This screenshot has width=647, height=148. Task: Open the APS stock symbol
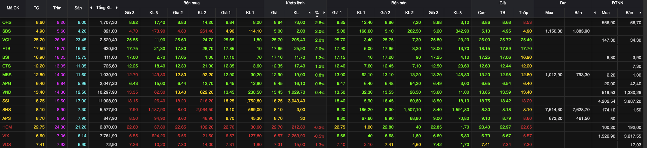[x=6, y=118]
